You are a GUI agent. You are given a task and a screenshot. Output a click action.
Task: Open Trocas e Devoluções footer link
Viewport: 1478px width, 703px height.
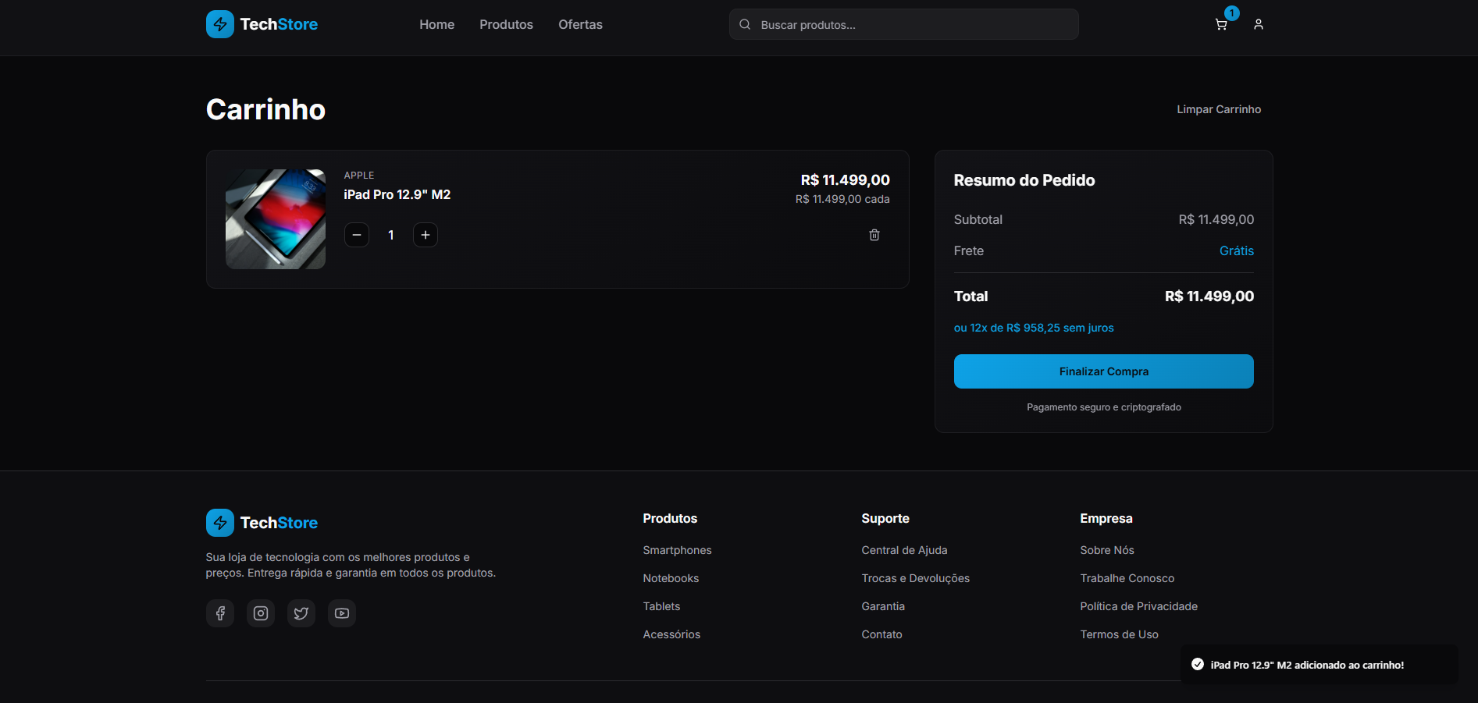point(915,578)
